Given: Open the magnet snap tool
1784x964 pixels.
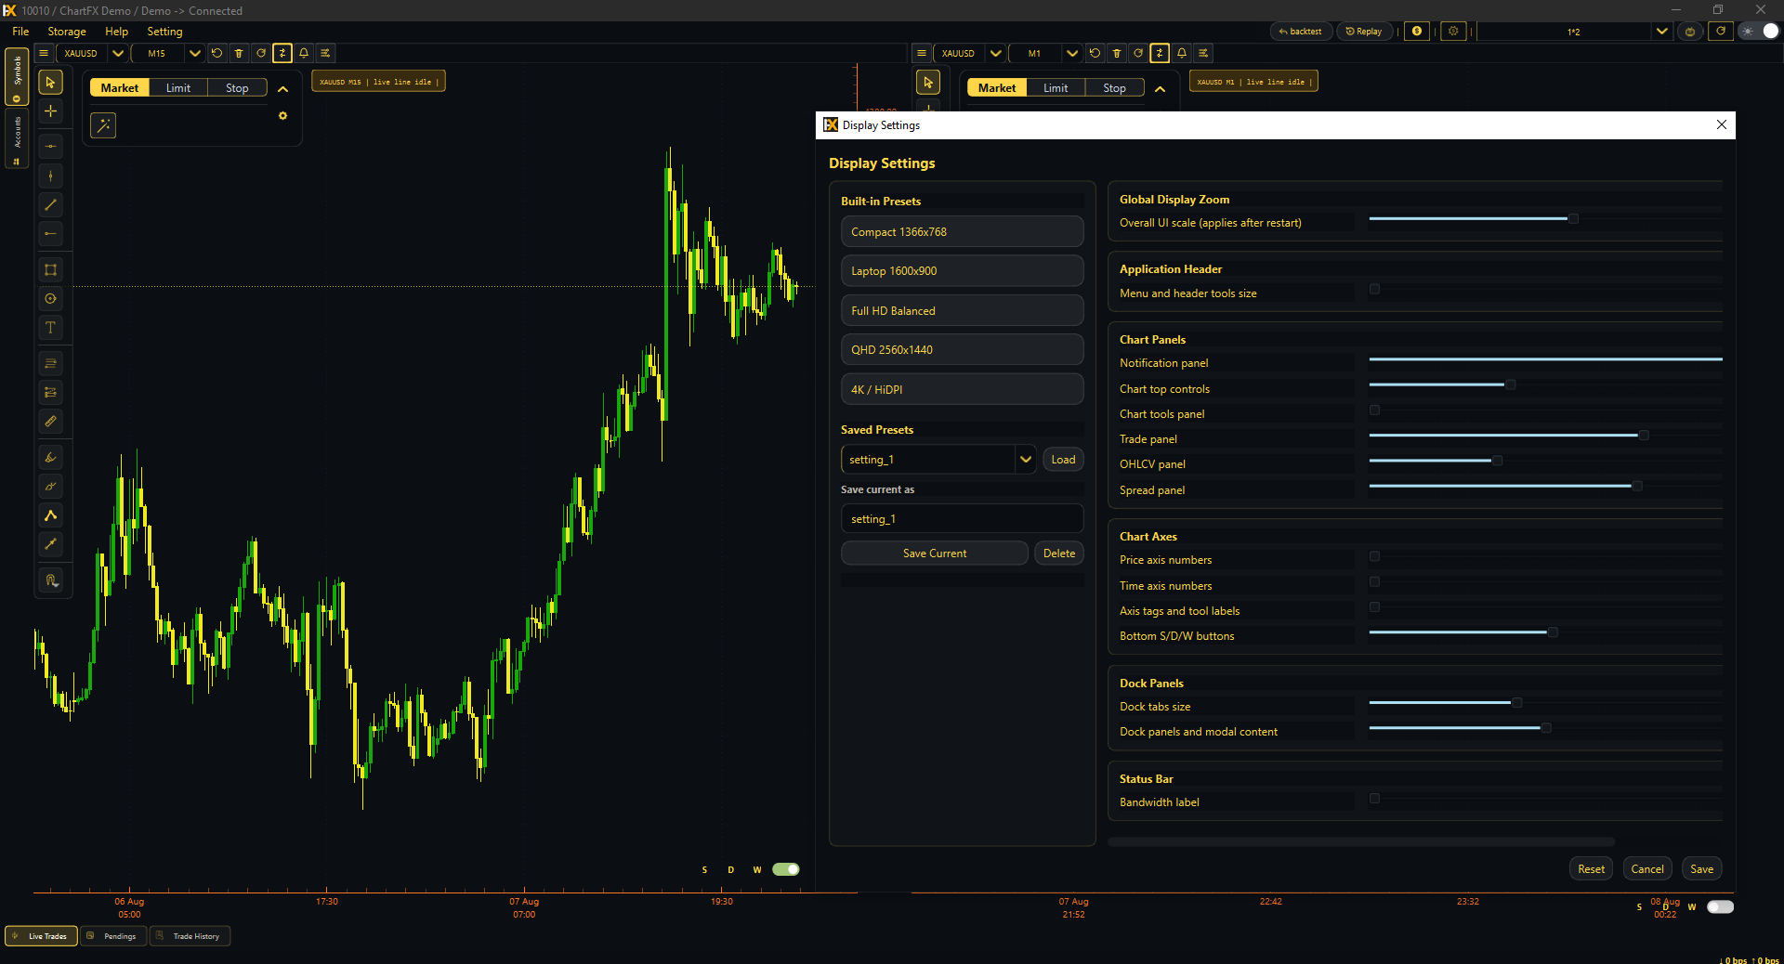Looking at the screenshot, I should coord(51,580).
